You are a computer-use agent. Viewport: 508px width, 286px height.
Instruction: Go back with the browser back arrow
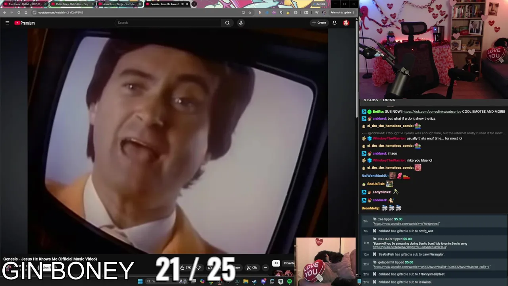[4, 12]
